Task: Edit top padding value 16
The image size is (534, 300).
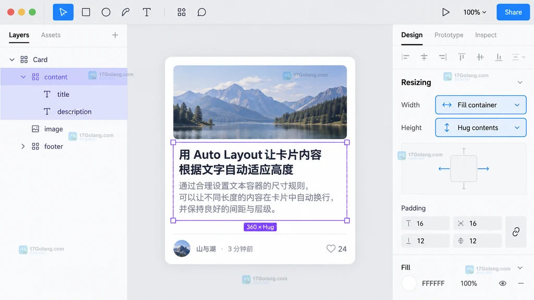Action: point(426,223)
